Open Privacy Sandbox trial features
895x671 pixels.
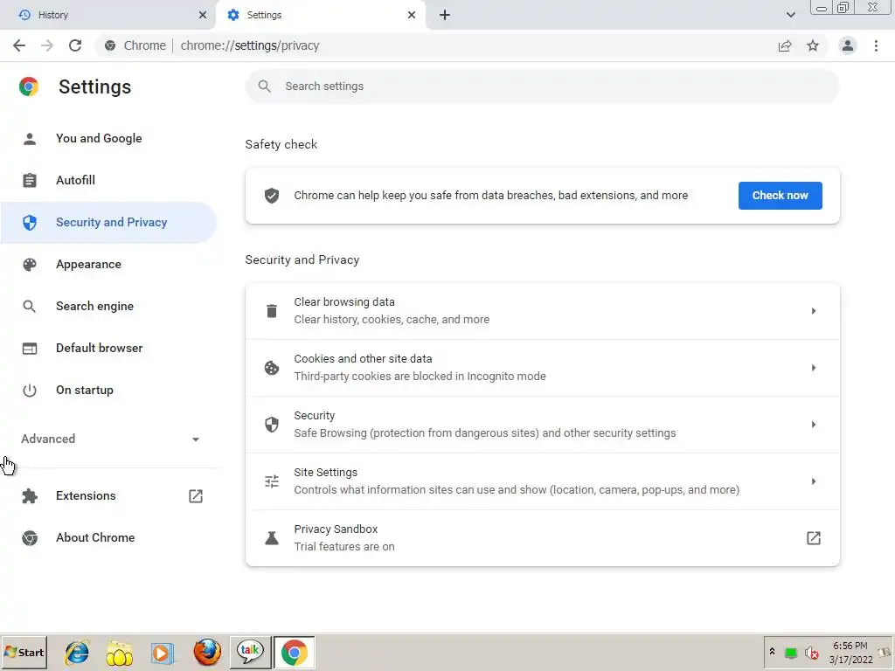coord(542,538)
